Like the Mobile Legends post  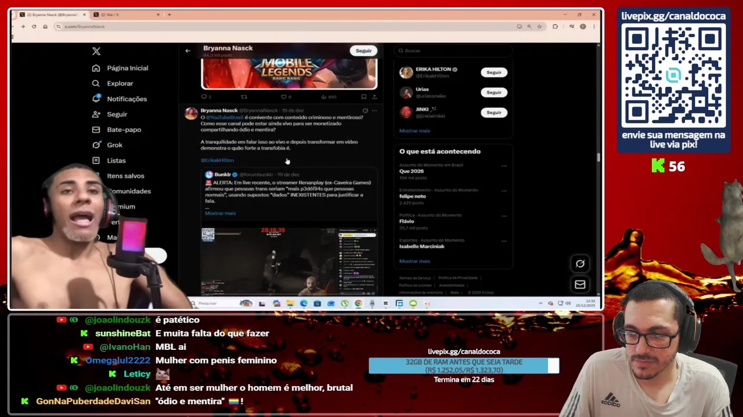[284, 97]
